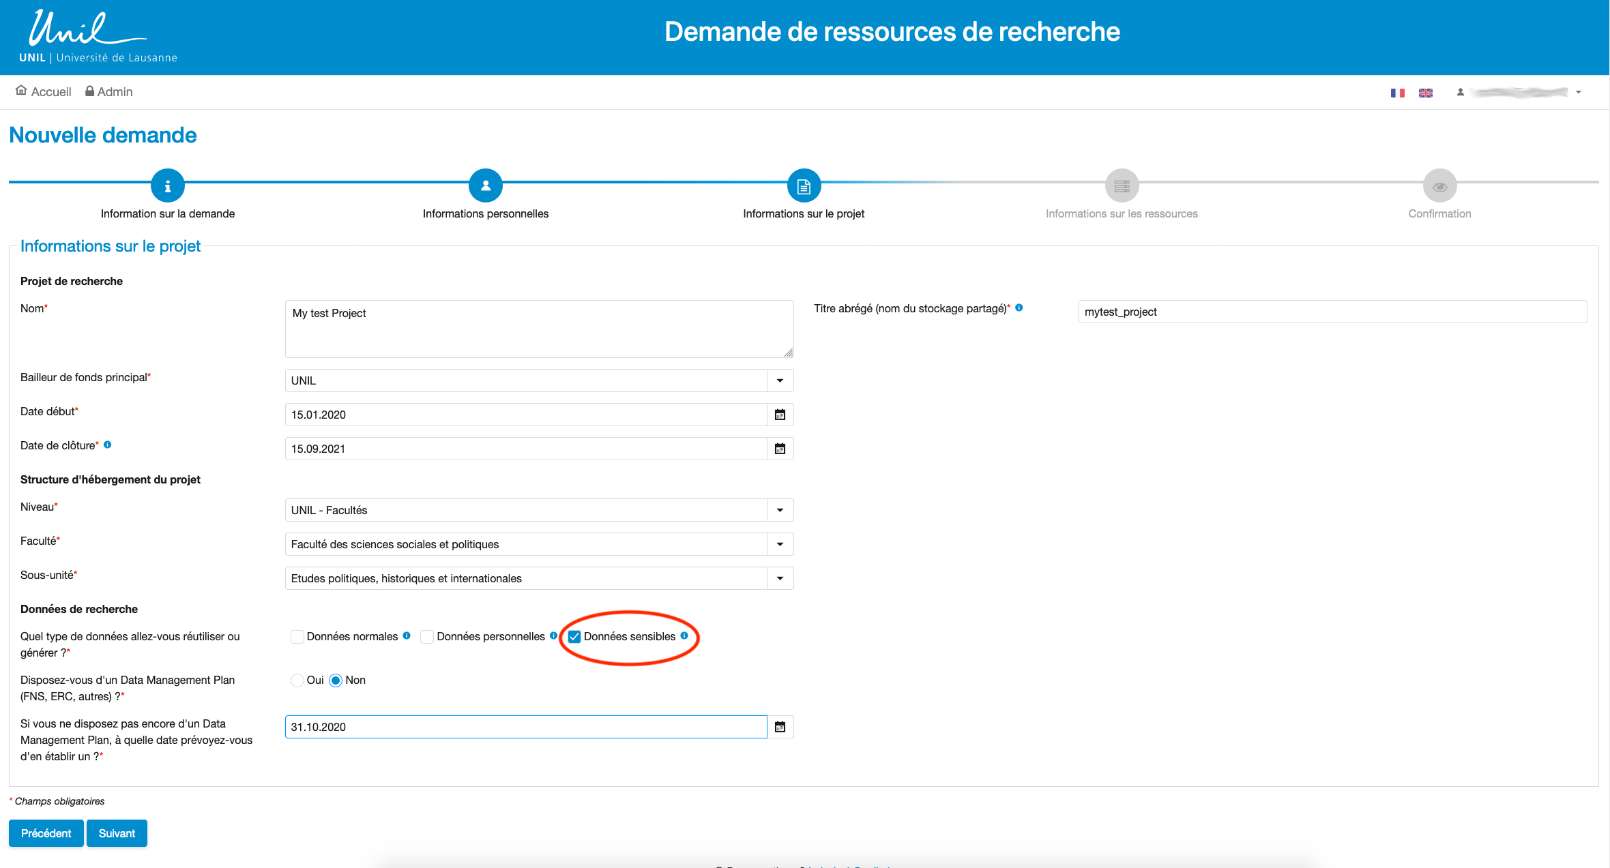Click info icon beside Données sensibles
1610x868 pixels.
point(684,635)
